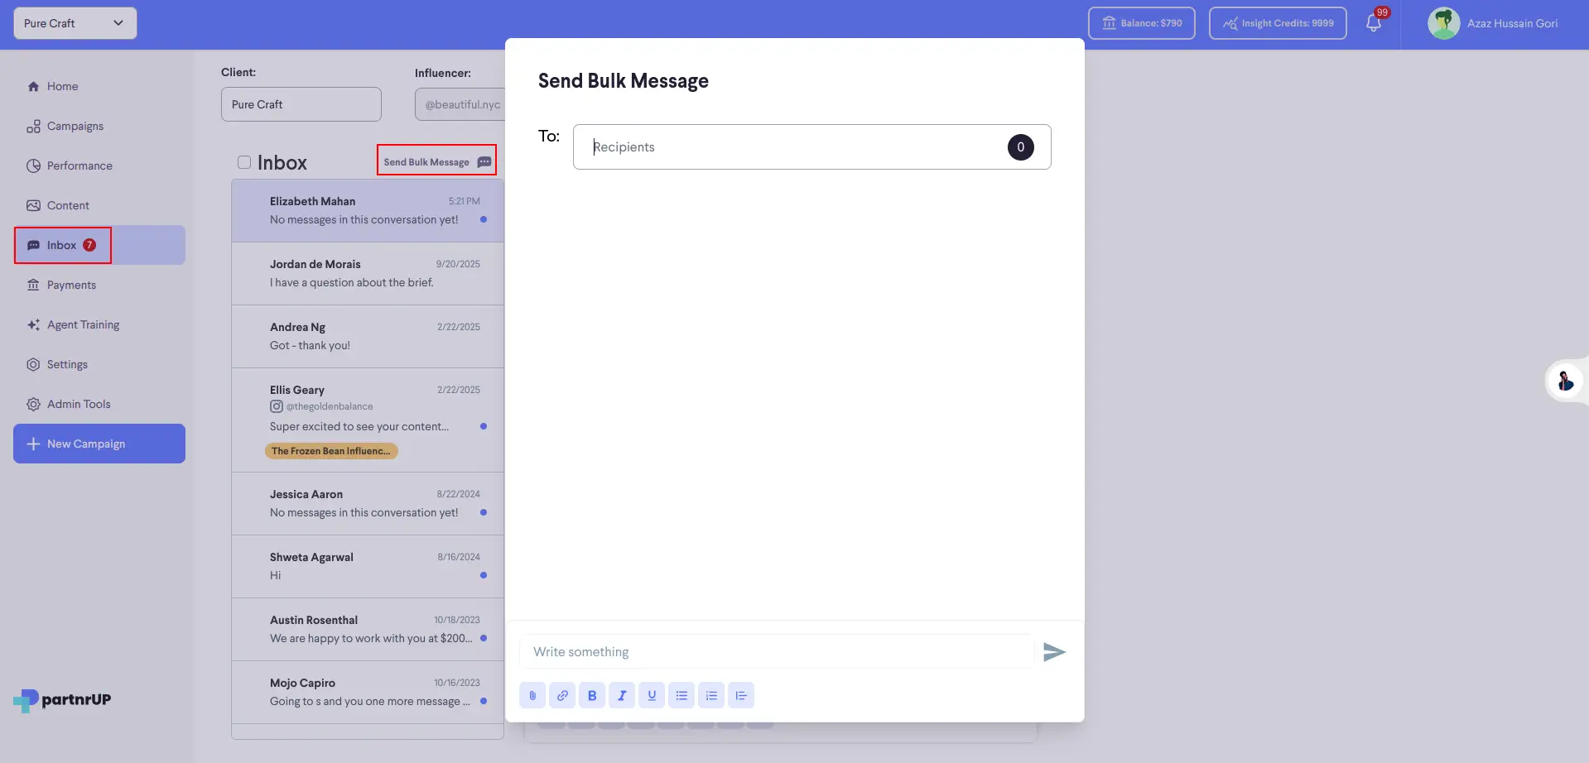Go to Home in the sidebar
Viewport: 1589px width, 763px height.
click(99, 86)
